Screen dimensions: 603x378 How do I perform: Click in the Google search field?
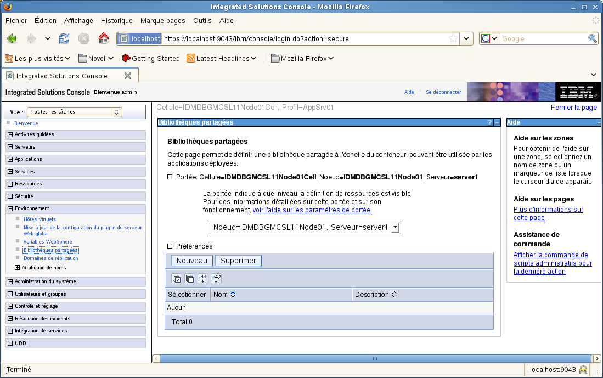543,38
